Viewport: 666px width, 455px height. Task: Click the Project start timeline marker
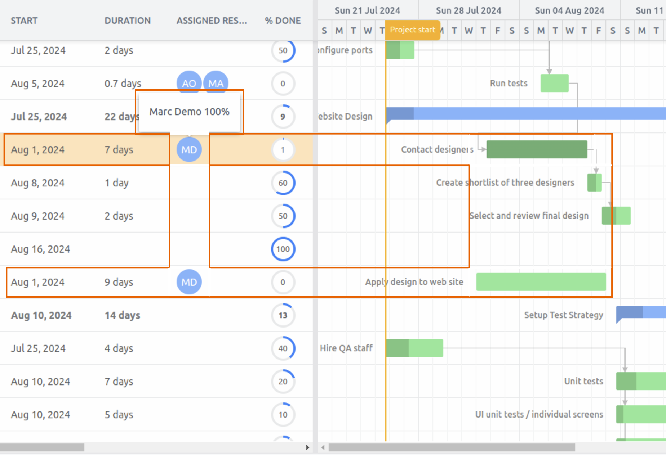pyautogui.click(x=413, y=30)
